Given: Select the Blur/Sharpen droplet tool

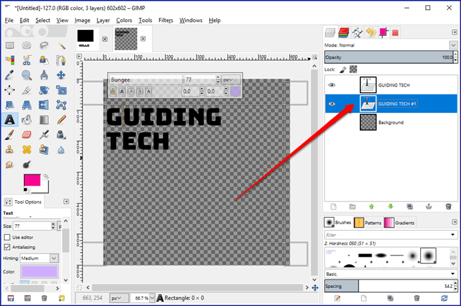Looking at the screenshot, I should pos(61,150).
